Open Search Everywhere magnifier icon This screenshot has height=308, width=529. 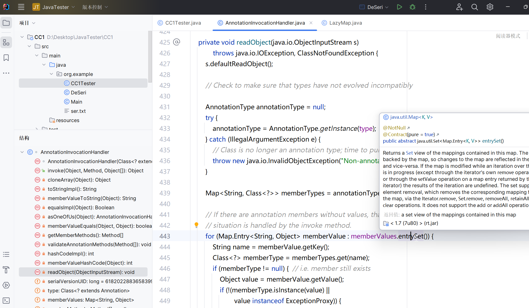click(x=475, y=7)
